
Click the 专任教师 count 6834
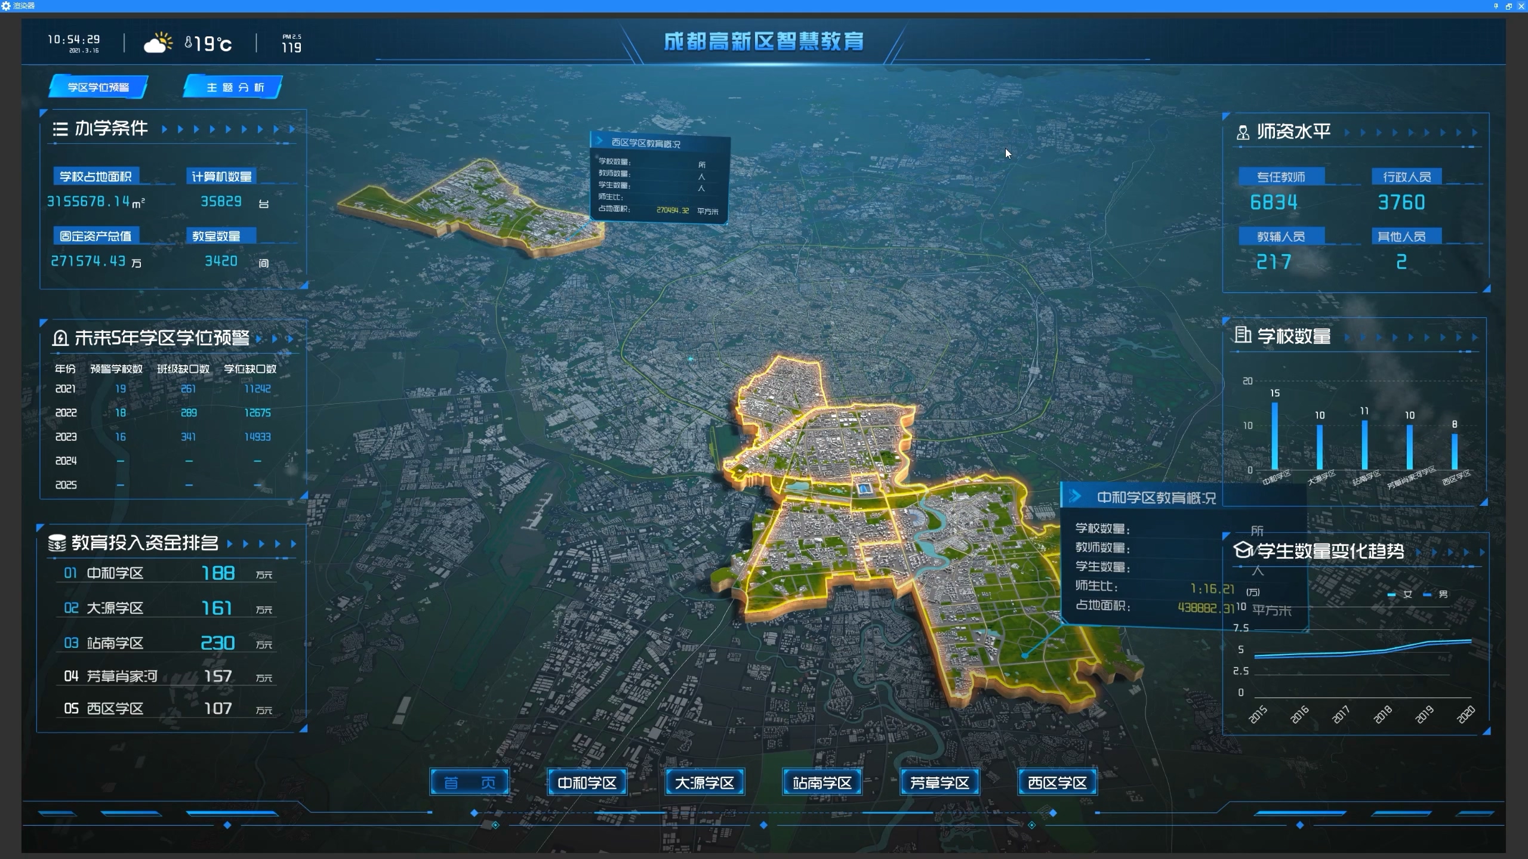coord(1274,203)
